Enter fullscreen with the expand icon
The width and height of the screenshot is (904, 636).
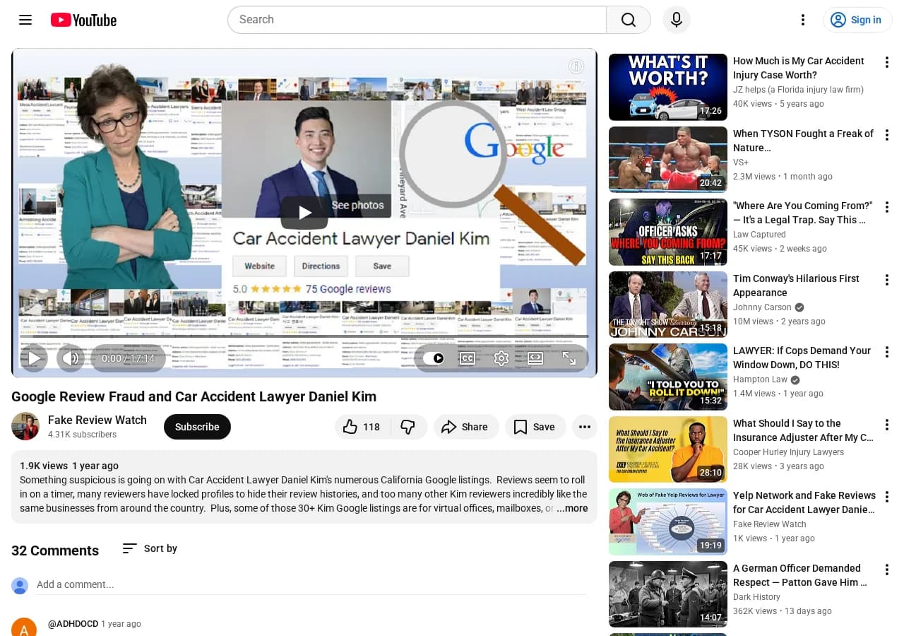click(x=569, y=358)
